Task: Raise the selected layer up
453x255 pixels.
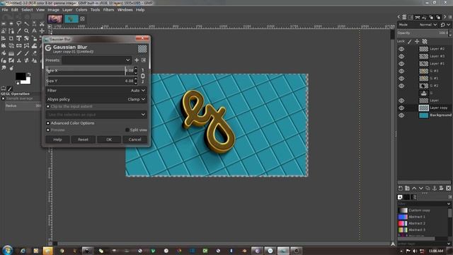Action: click(414, 188)
